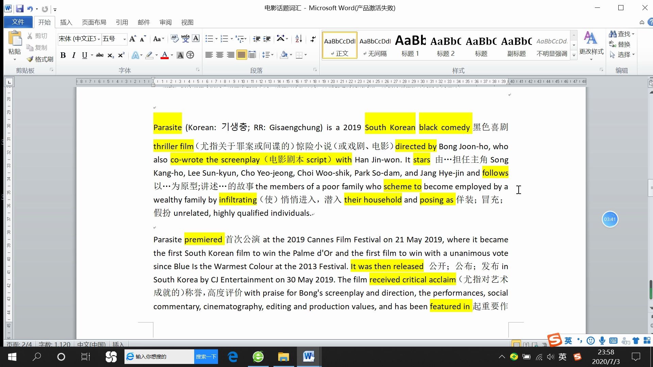Viewport: 653px width, 367px height.
Task: Open Windows Start menu
Action: (x=12, y=357)
